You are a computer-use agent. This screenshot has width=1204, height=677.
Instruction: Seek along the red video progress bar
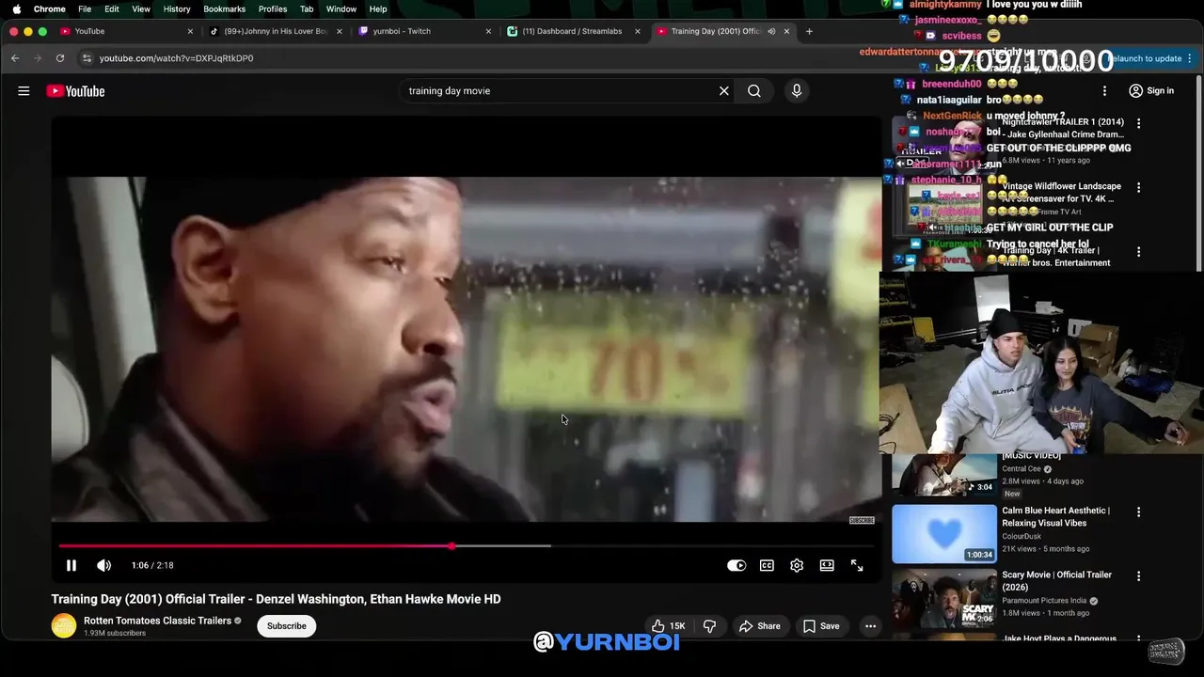tap(467, 546)
